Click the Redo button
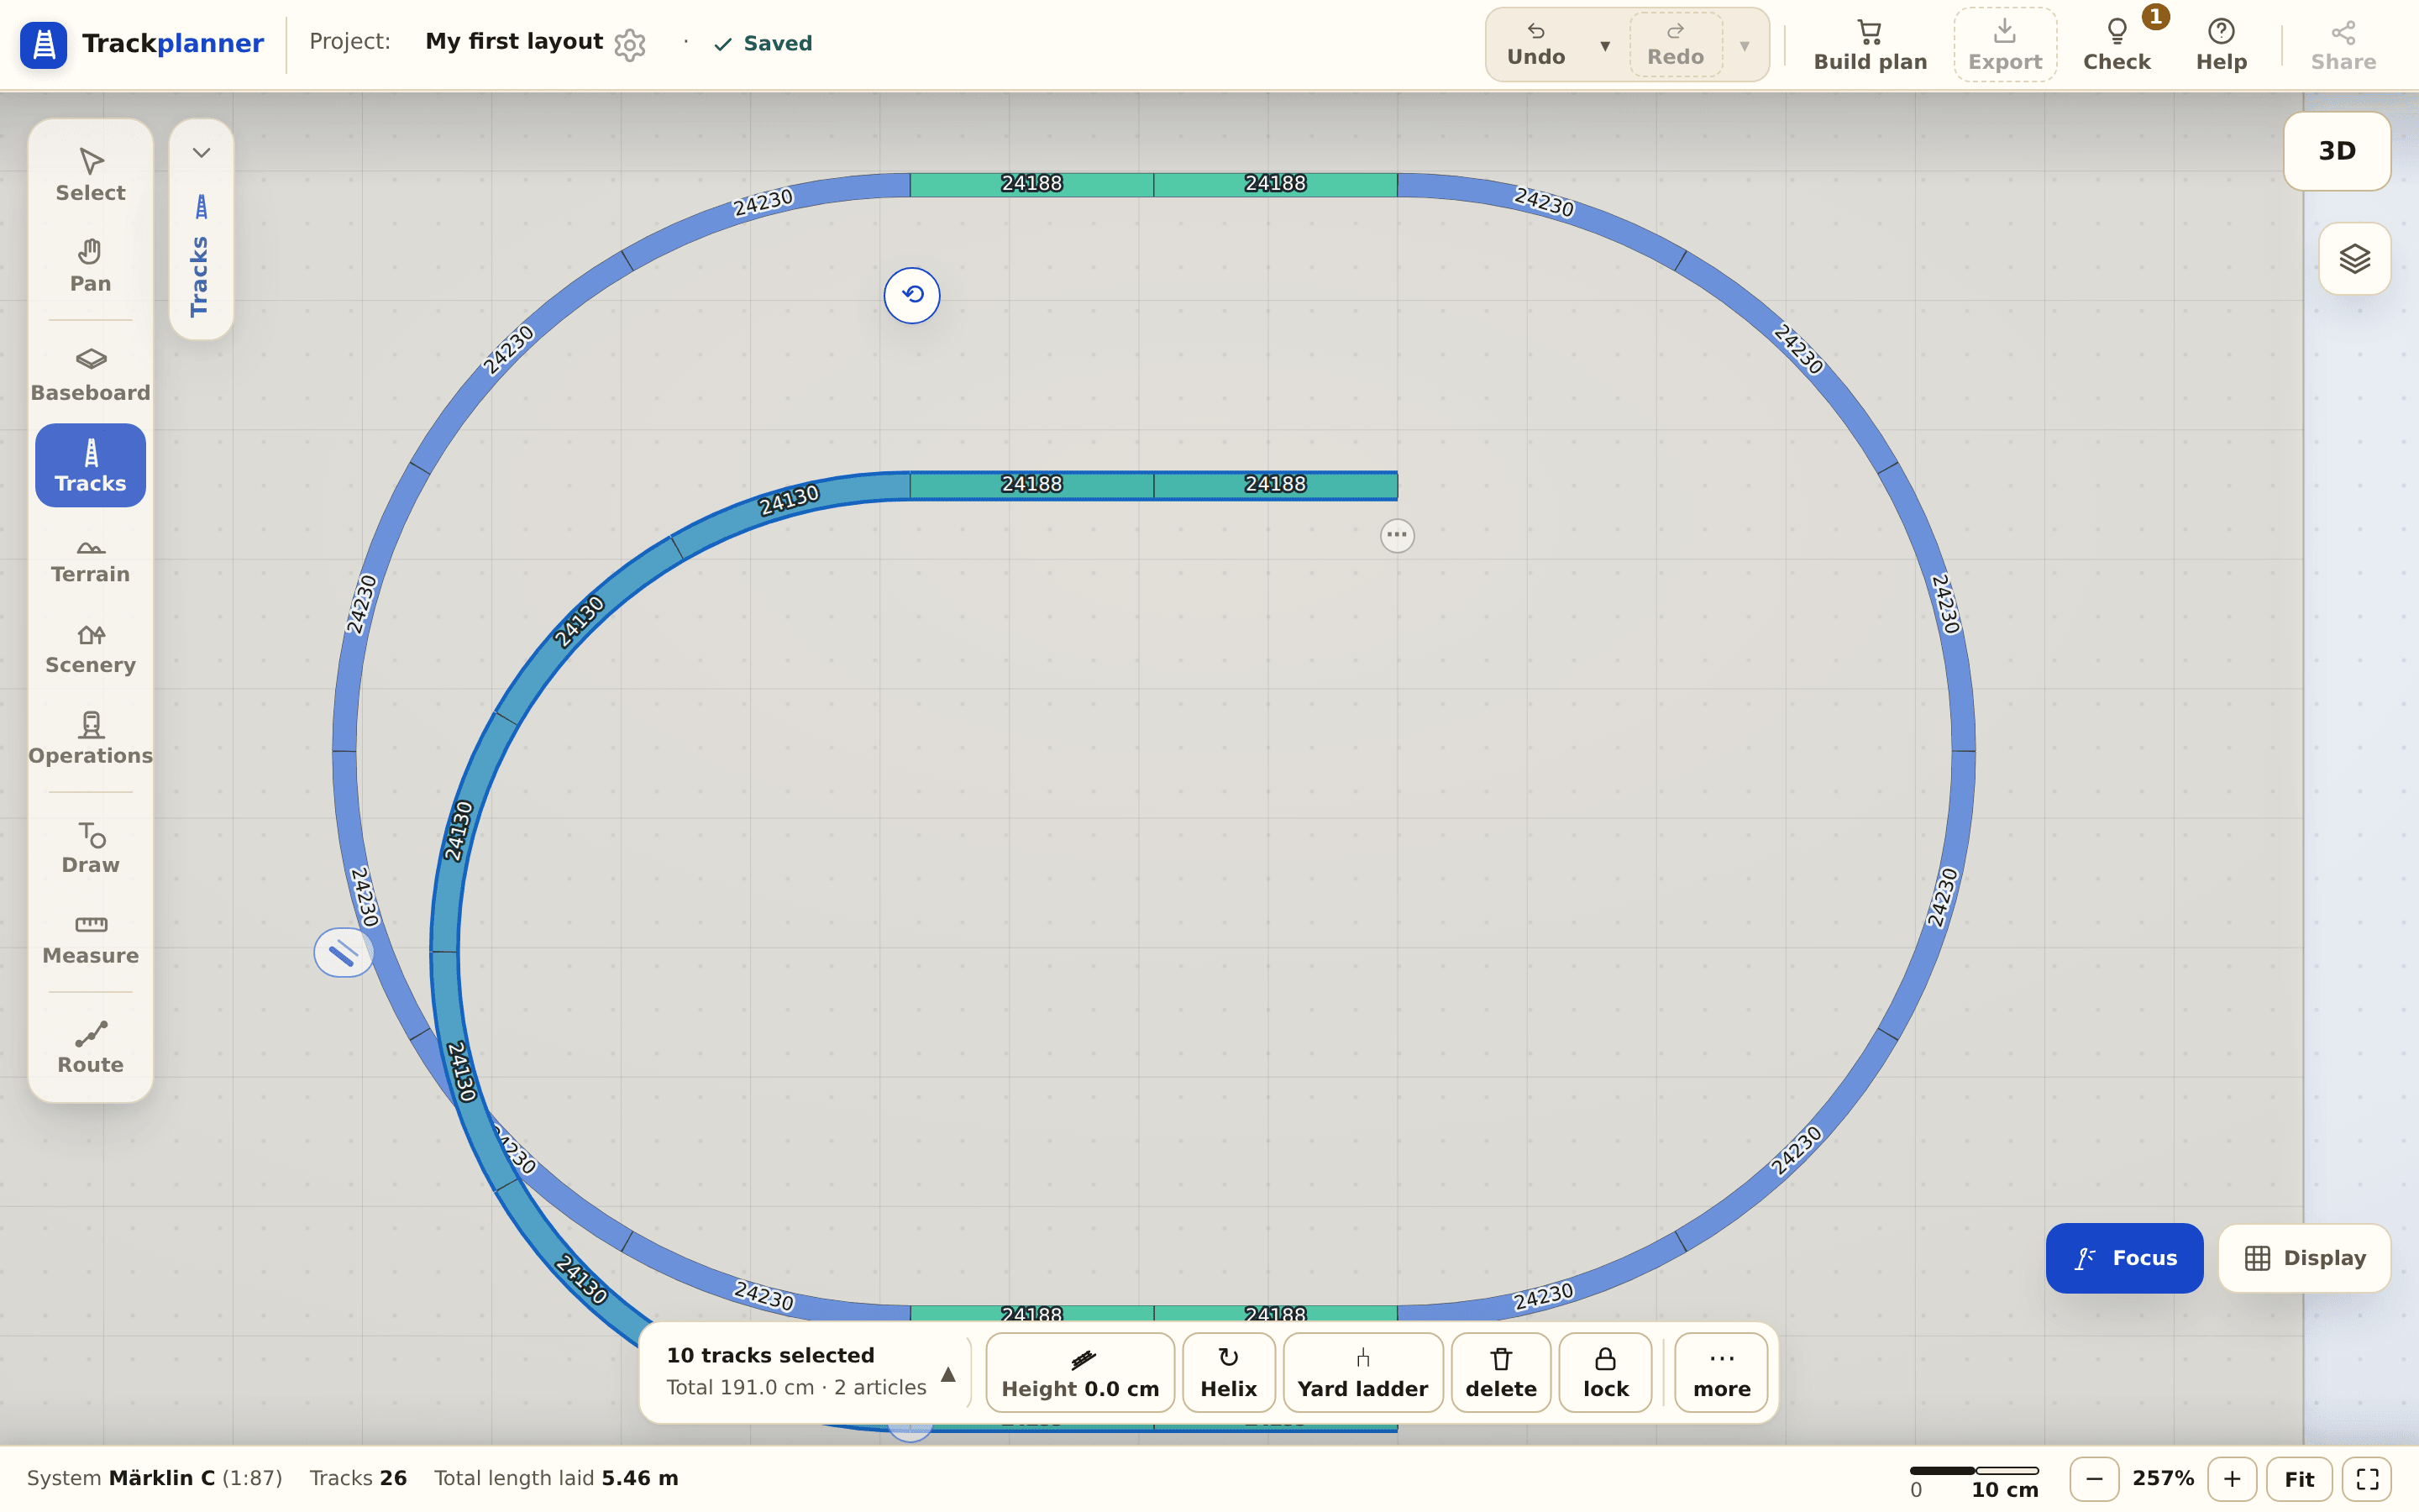 [x=1676, y=45]
